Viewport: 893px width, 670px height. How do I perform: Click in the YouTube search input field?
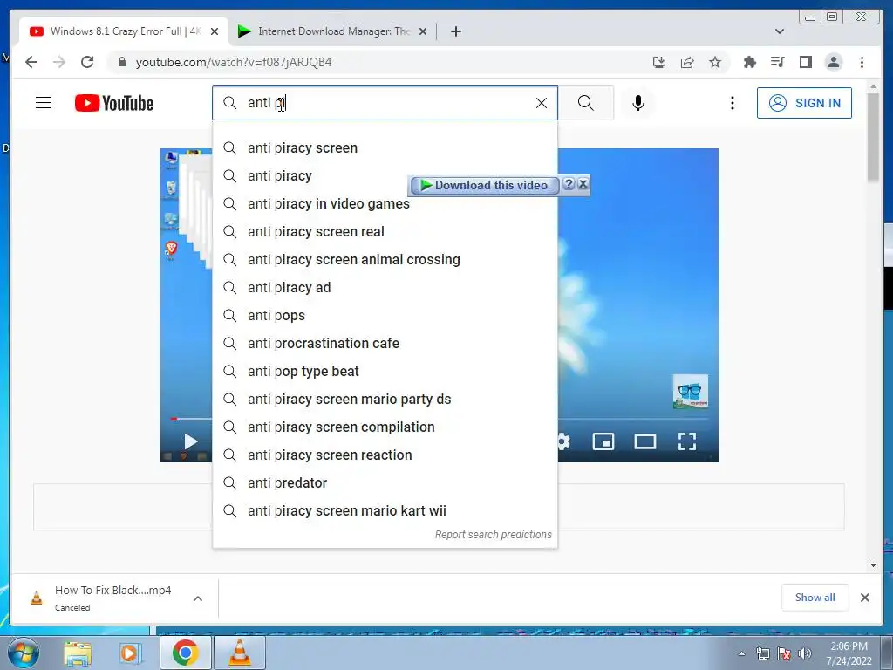coord(385,103)
